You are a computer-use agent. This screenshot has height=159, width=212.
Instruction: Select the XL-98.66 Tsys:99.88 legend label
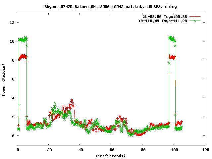pos(165,17)
